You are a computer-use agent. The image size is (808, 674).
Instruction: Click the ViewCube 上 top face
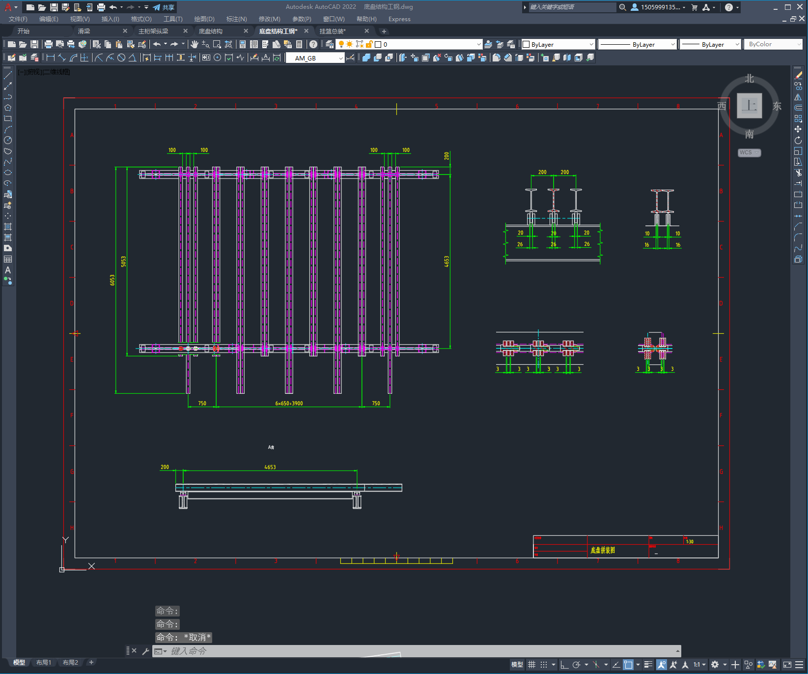(749, 105)
